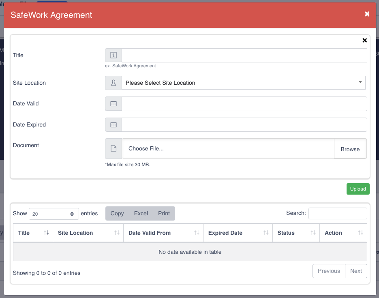Focus the Date Expired input field
Viewport: 379px width, 298px height.
pyautogui.click(x=244, y=125)
